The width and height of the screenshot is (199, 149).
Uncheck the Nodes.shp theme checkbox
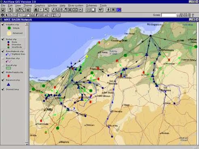[x=3, y=39]
